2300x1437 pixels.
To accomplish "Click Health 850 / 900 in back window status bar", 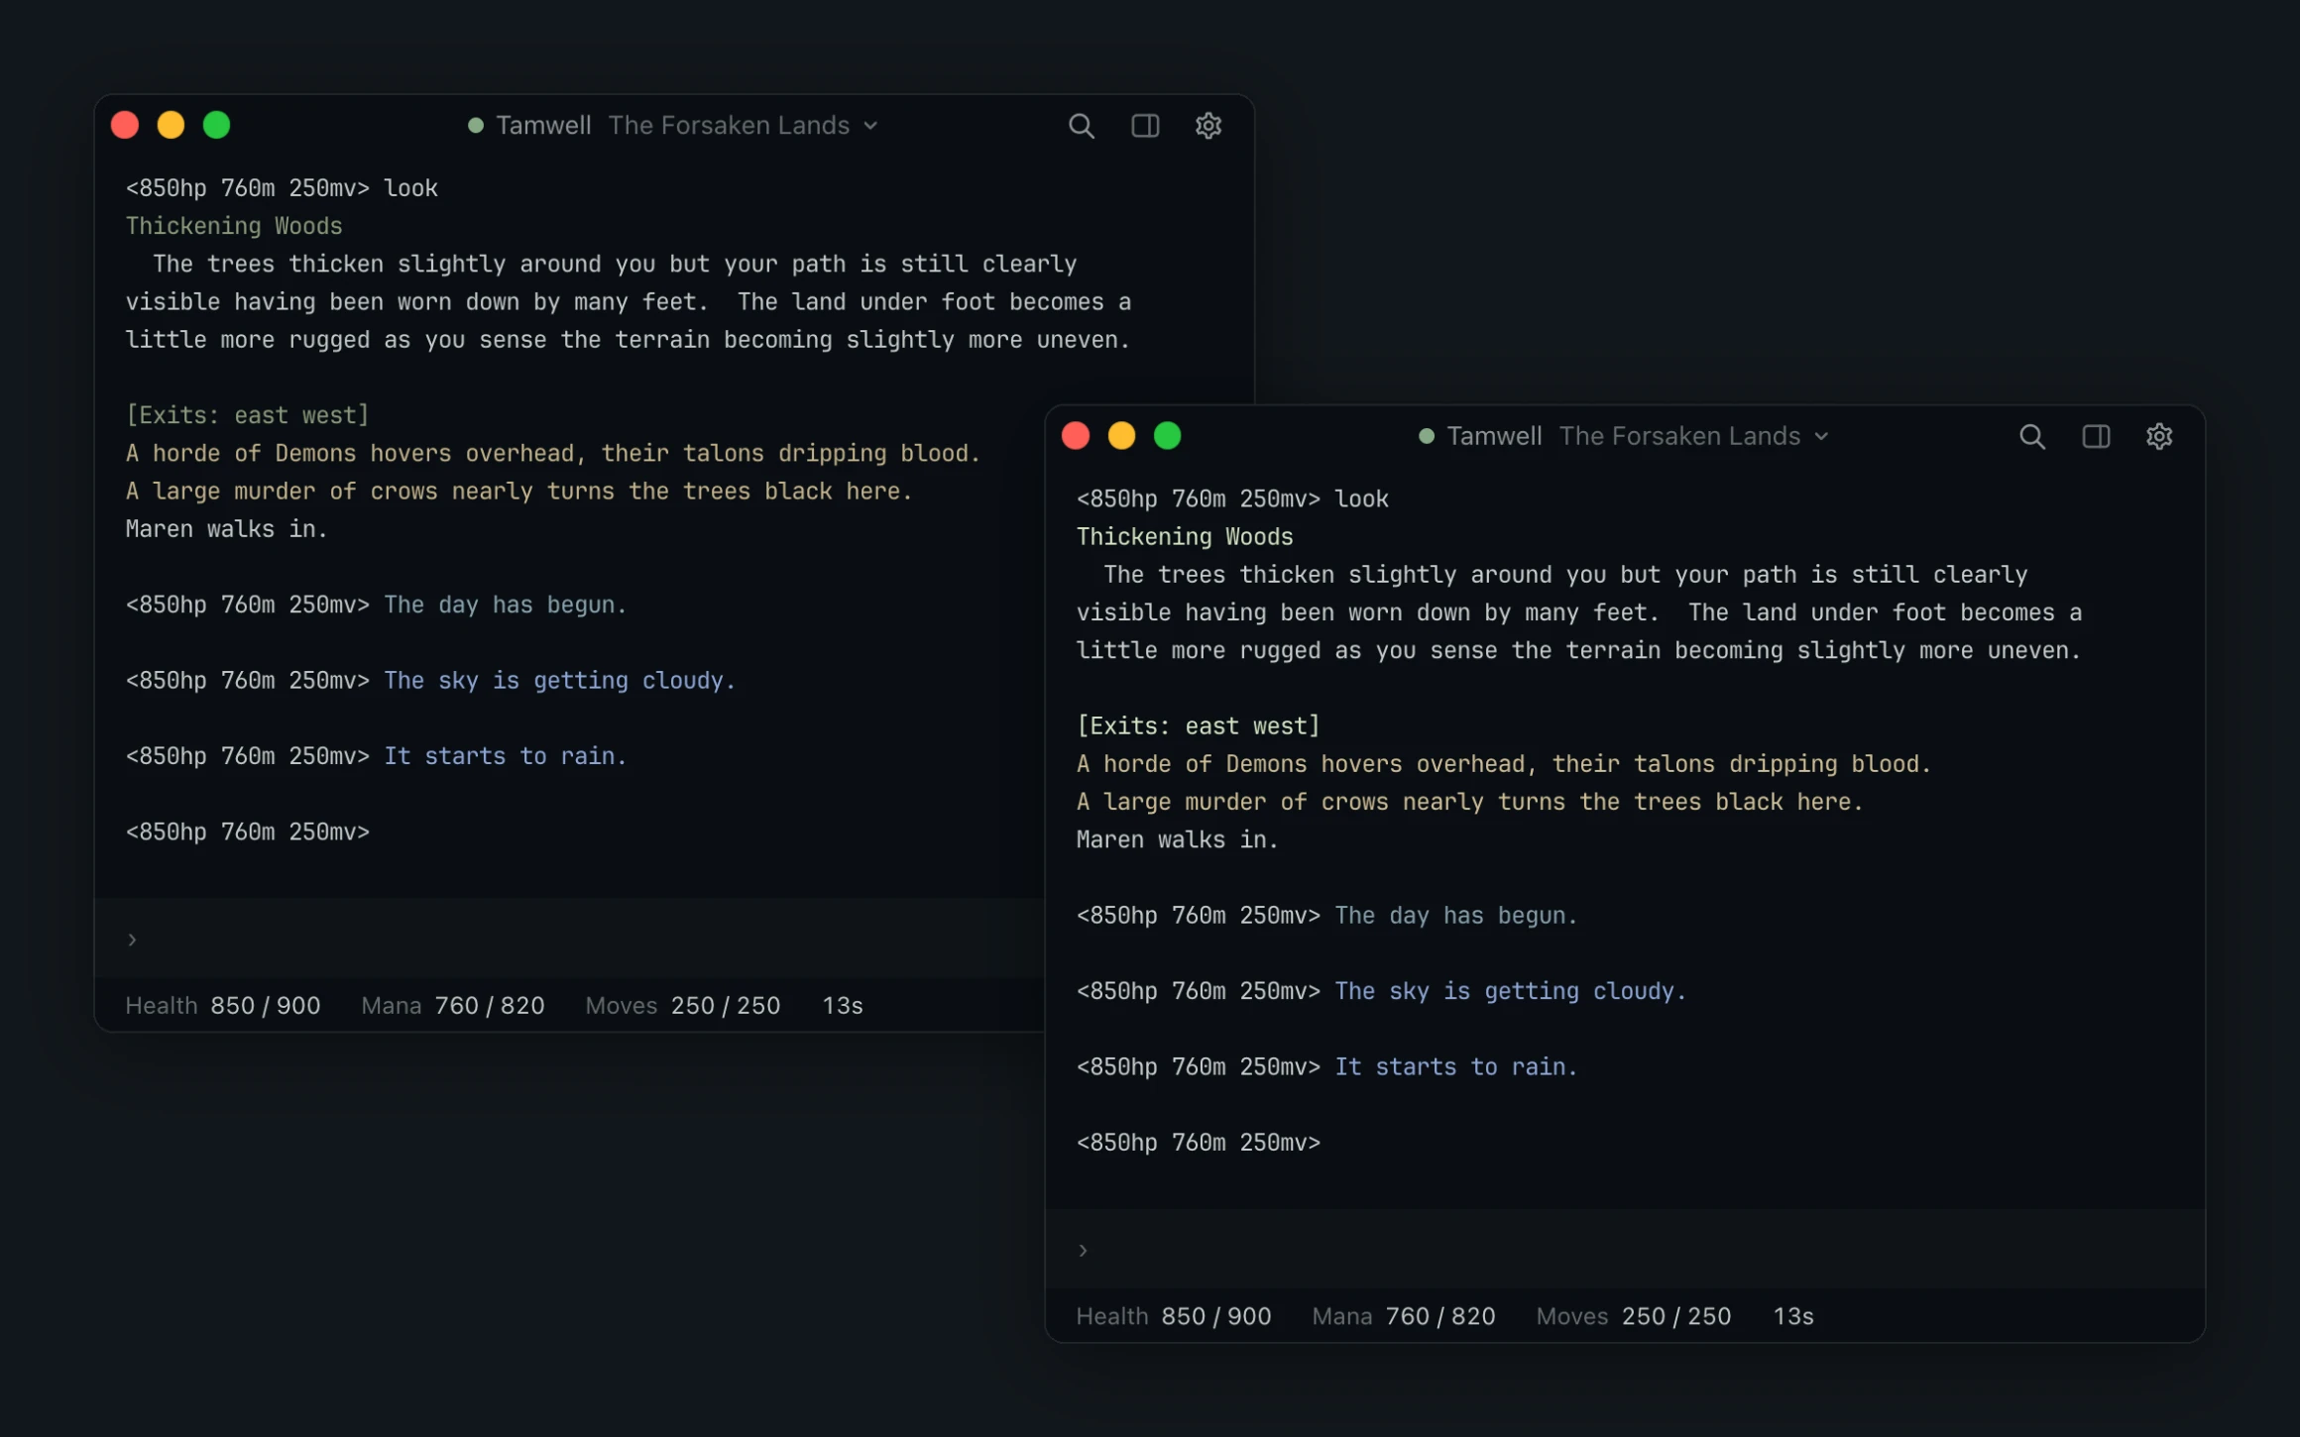I will click(x=223, y=1005).
